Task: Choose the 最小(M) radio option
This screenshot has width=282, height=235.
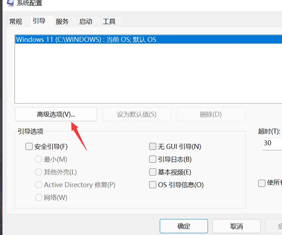Action: [x=39, y=160]
